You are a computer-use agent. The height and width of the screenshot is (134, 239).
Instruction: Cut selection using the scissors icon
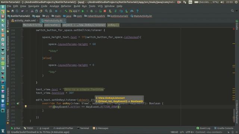pyautogui.click(x=32, y=11)
